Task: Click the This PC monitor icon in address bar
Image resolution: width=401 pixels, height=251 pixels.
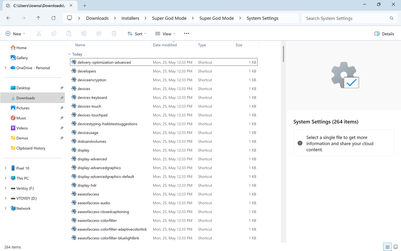Action: [x=70, y=18]
